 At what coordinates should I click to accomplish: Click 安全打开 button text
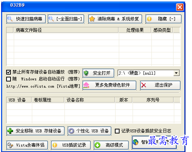pyautogui.click(x=101, y=73)
